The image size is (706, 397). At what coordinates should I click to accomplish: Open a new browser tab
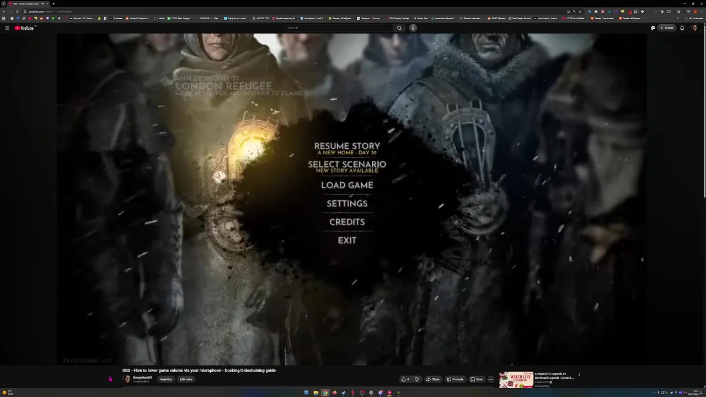[x=54, y=4]
